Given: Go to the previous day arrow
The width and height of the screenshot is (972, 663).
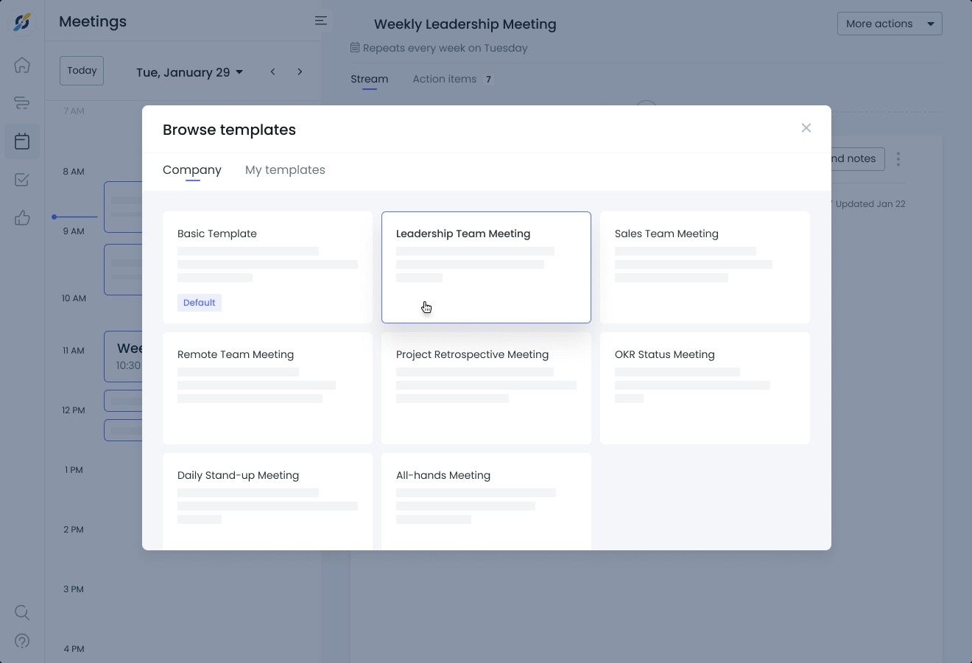Looking at the screenshot, I should [273, 71].
